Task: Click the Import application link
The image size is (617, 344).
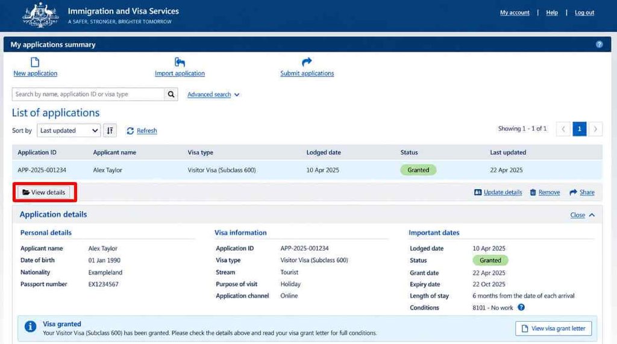Action: pyautogui.click(x=180, y=73)
